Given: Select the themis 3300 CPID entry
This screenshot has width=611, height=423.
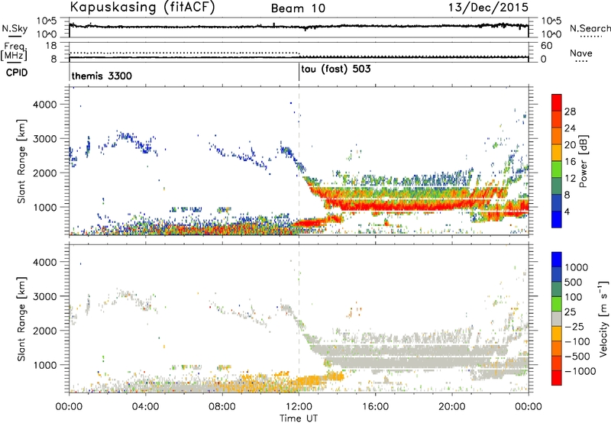Looking at the screenshot, I should pos(102,76).
